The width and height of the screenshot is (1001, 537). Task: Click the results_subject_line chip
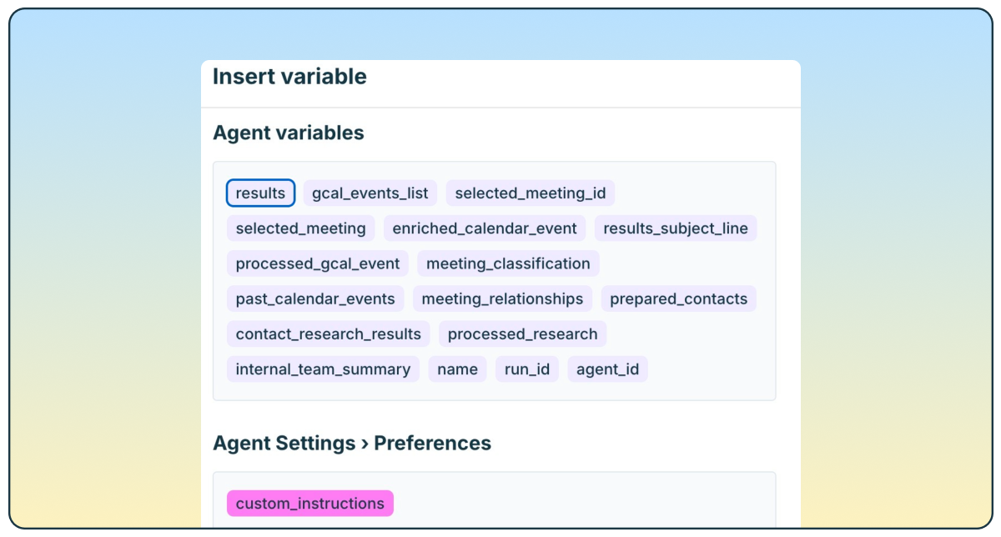[676, 228]
